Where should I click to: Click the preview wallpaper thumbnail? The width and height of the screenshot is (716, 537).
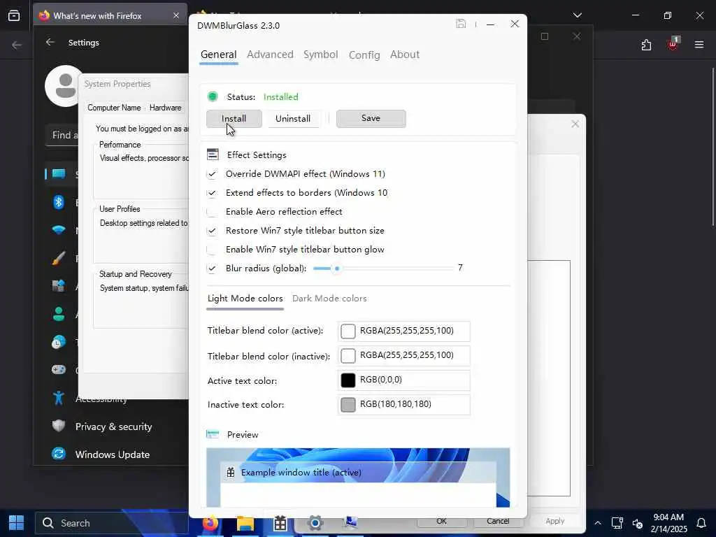tap(358, 477)
